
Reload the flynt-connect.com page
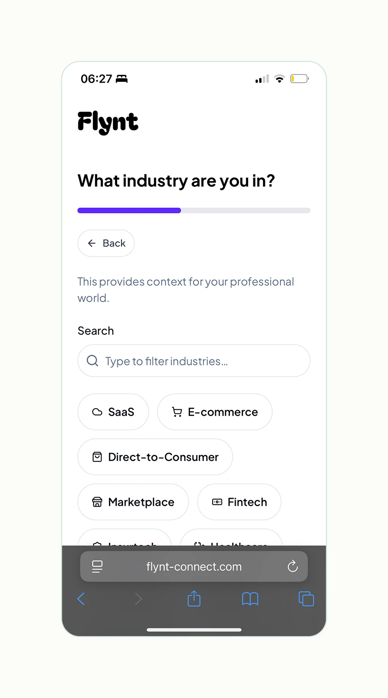pyautogui.click(x=292, y=566)
